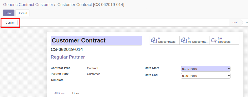Open the Subcontracts documents icon

coord(154,40)
